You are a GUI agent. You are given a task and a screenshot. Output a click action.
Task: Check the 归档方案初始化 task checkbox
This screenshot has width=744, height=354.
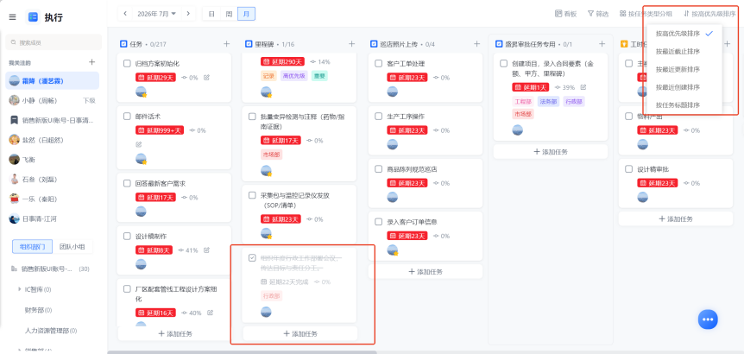[x=127, y=64]
